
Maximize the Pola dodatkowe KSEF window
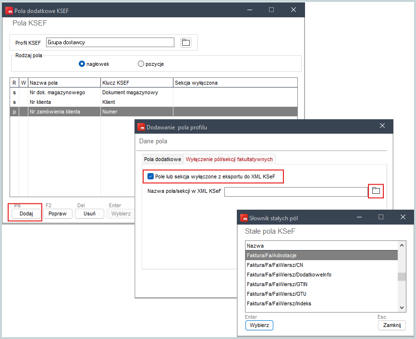click(x=271, y=10)
